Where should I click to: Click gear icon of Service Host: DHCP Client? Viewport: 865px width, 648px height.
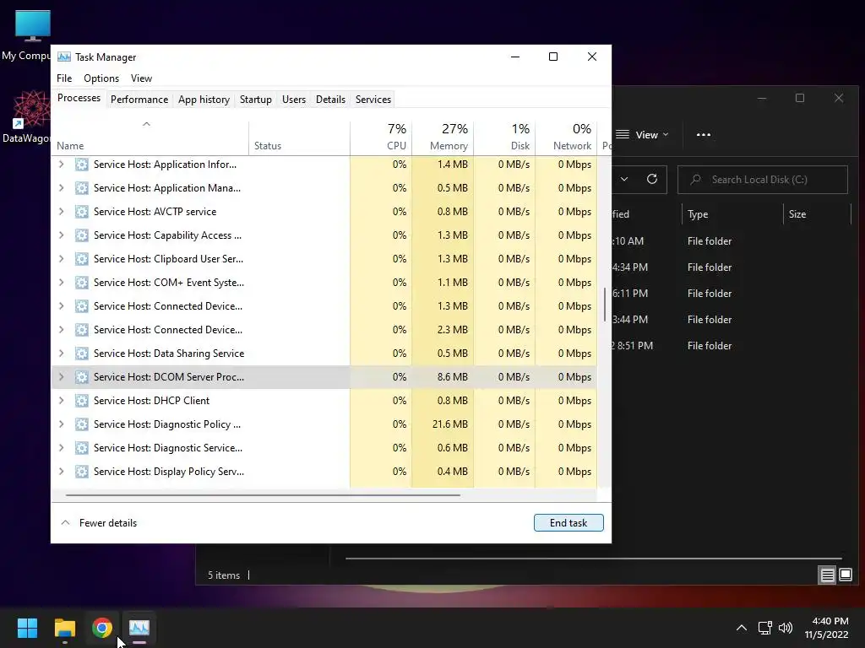click(82, 401)
